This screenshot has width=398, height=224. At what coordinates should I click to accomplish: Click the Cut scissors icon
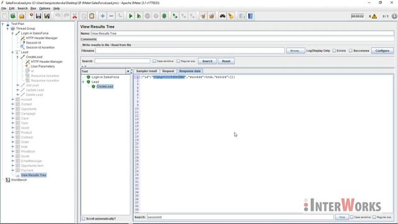click(x=75, y=16)
